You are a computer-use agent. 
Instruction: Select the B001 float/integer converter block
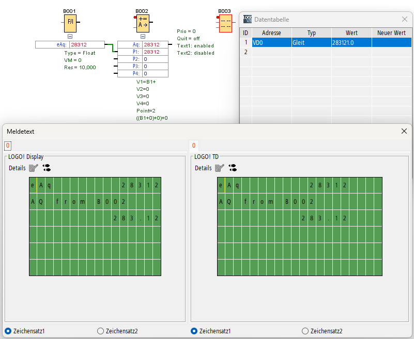70,23
